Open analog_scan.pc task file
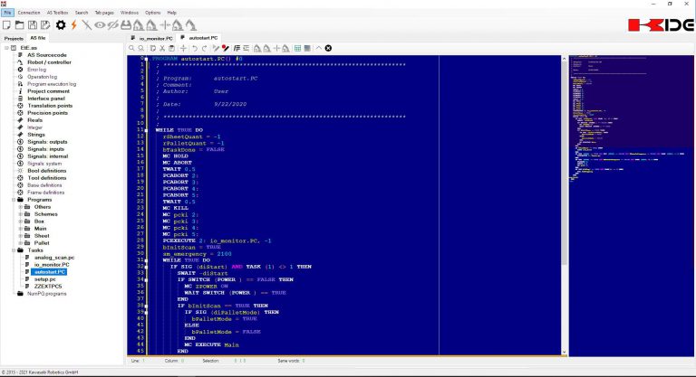The height and width of the screenshot is (377, 696). tap(54, 258)
